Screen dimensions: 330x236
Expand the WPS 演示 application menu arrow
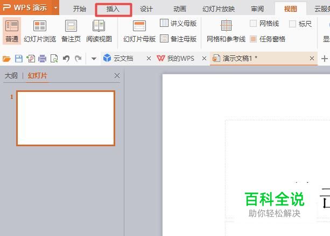tap(55, 8)
